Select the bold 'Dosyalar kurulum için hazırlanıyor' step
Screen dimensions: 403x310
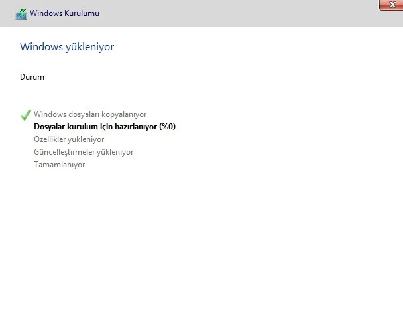(95, 127)
